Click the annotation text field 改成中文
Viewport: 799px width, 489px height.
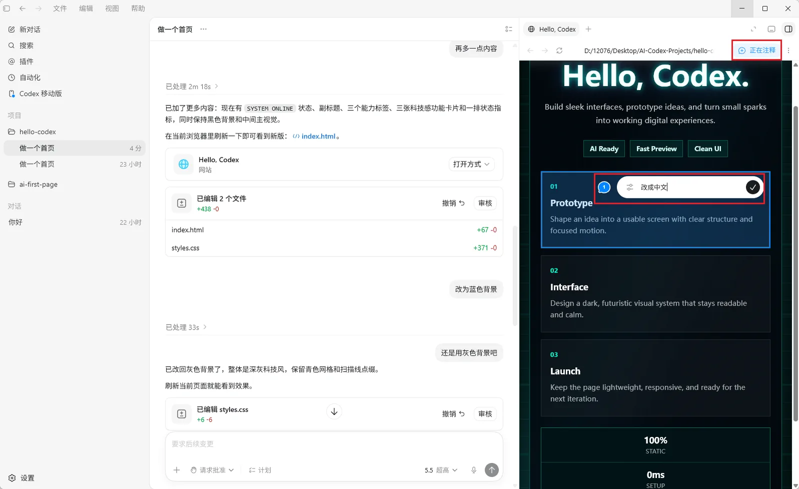[x=690, y=187]
